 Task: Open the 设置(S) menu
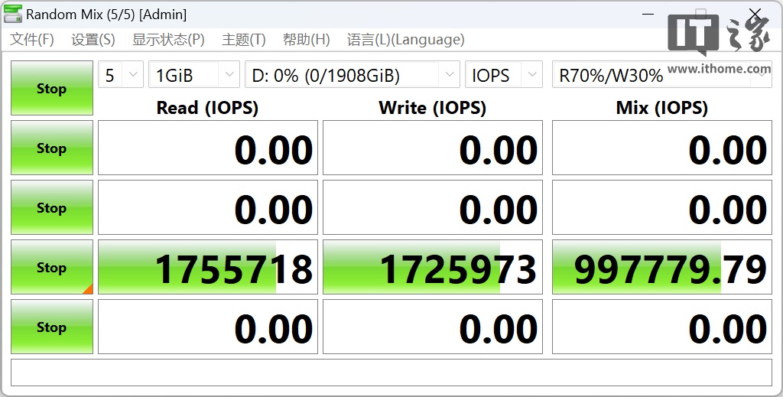pos(93,40)
